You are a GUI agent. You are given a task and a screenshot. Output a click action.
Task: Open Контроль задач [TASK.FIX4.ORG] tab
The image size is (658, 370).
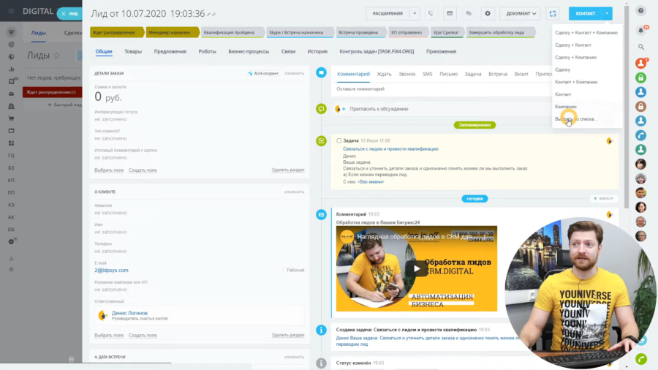pyautogui.click(x=377, y=52)
